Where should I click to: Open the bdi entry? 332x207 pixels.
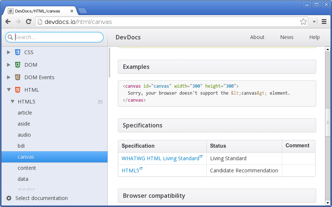[x=55, y=145]
